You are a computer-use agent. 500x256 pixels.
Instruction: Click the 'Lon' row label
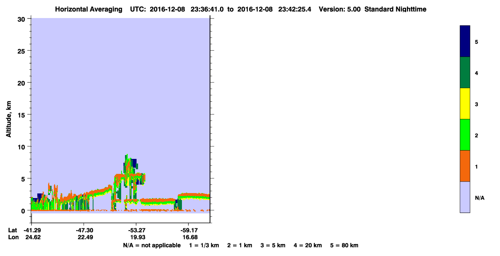[x=13, y=237]
